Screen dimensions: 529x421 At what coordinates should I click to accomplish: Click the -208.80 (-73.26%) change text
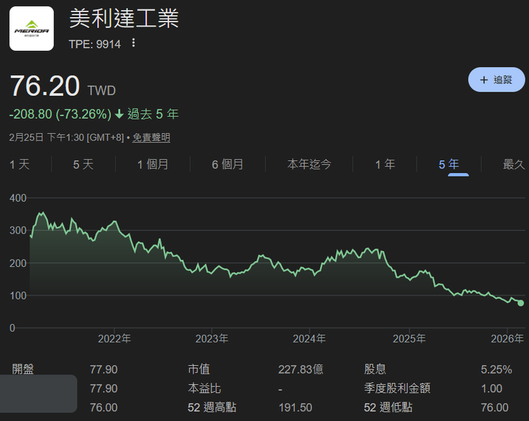(60, 114)
